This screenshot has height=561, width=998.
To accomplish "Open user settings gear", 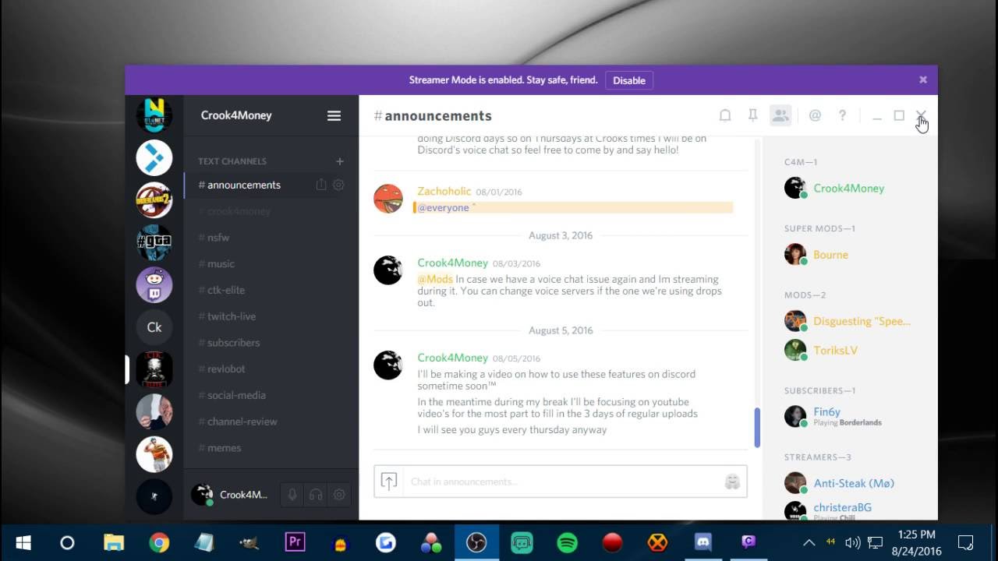I will point(339,495).
